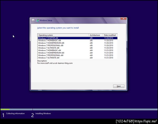Viewport: 158px width, 124px height.
Task: Select Windows 7 ULTIMATE x86
Action: (x=78, y=48)
